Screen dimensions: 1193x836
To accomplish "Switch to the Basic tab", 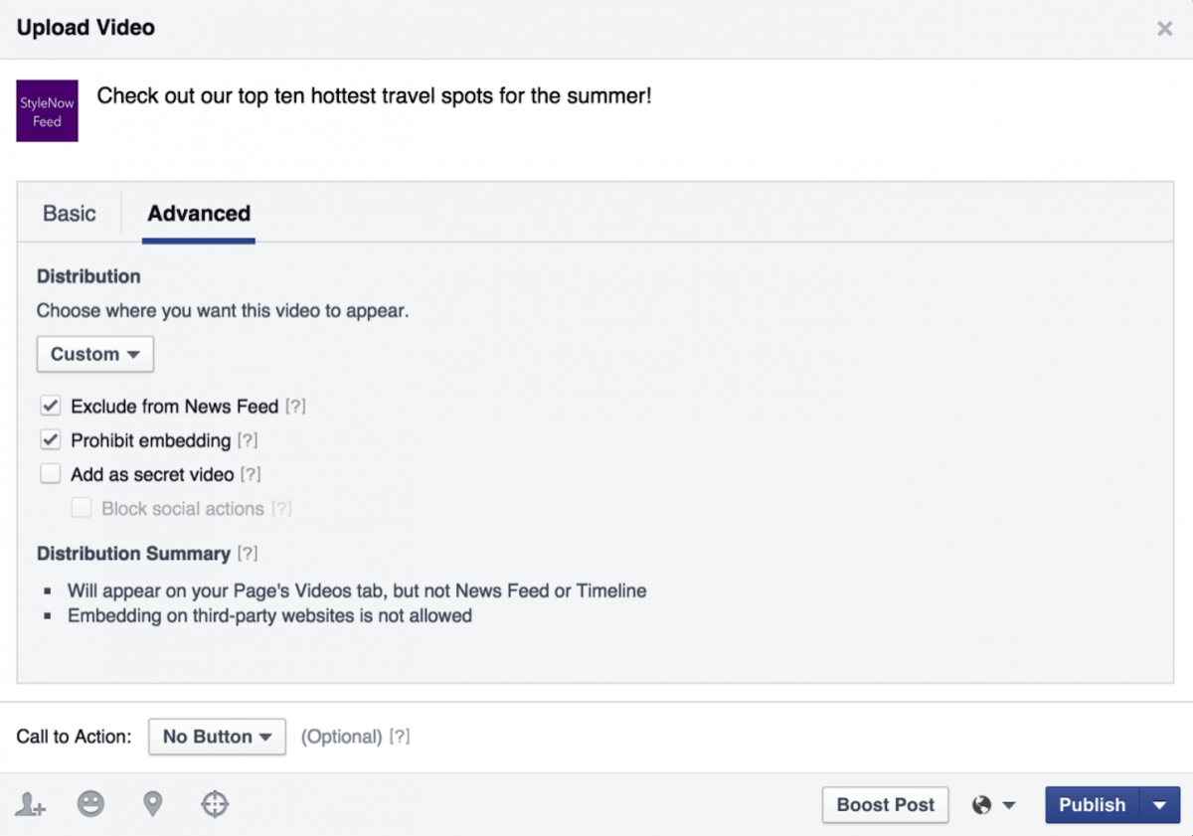I will pyautogui.click(x=69, y=213).
